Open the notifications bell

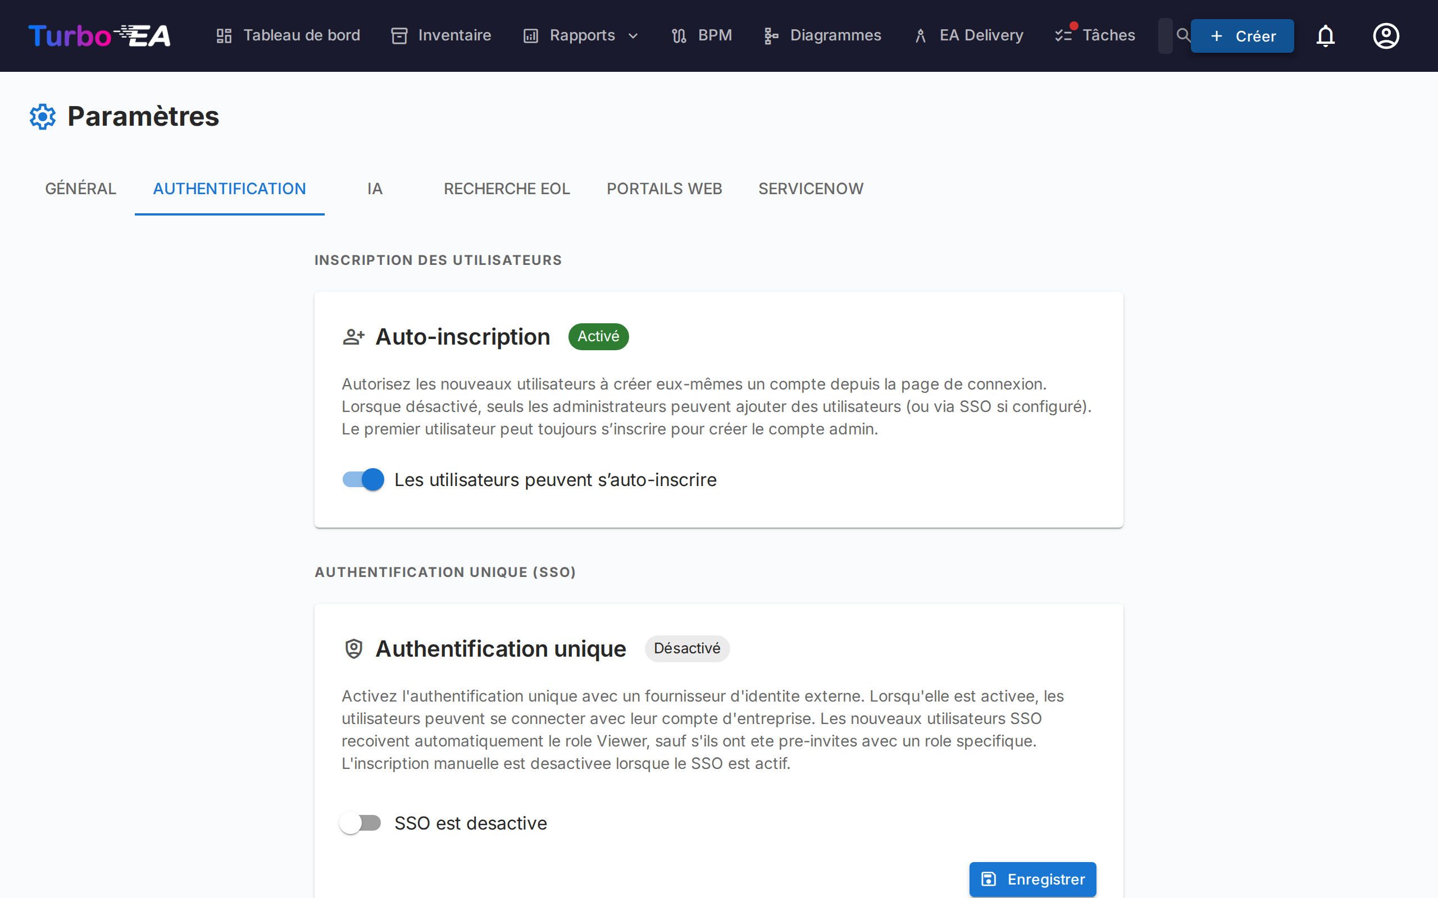[x=1326, y=35]
